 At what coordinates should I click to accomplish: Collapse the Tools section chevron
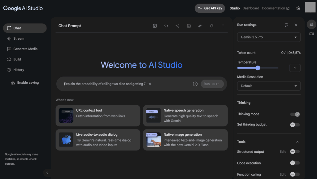click(297, 142)
